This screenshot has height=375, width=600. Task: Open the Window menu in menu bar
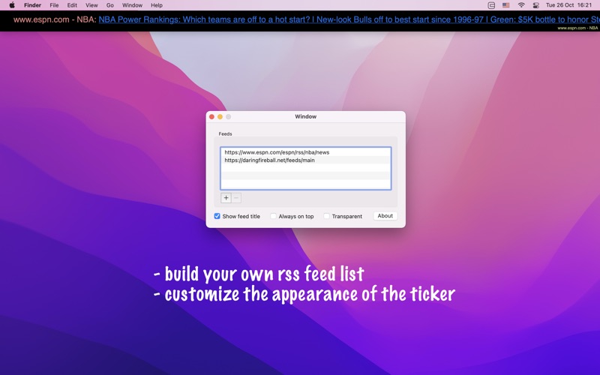tap(132, 5)
